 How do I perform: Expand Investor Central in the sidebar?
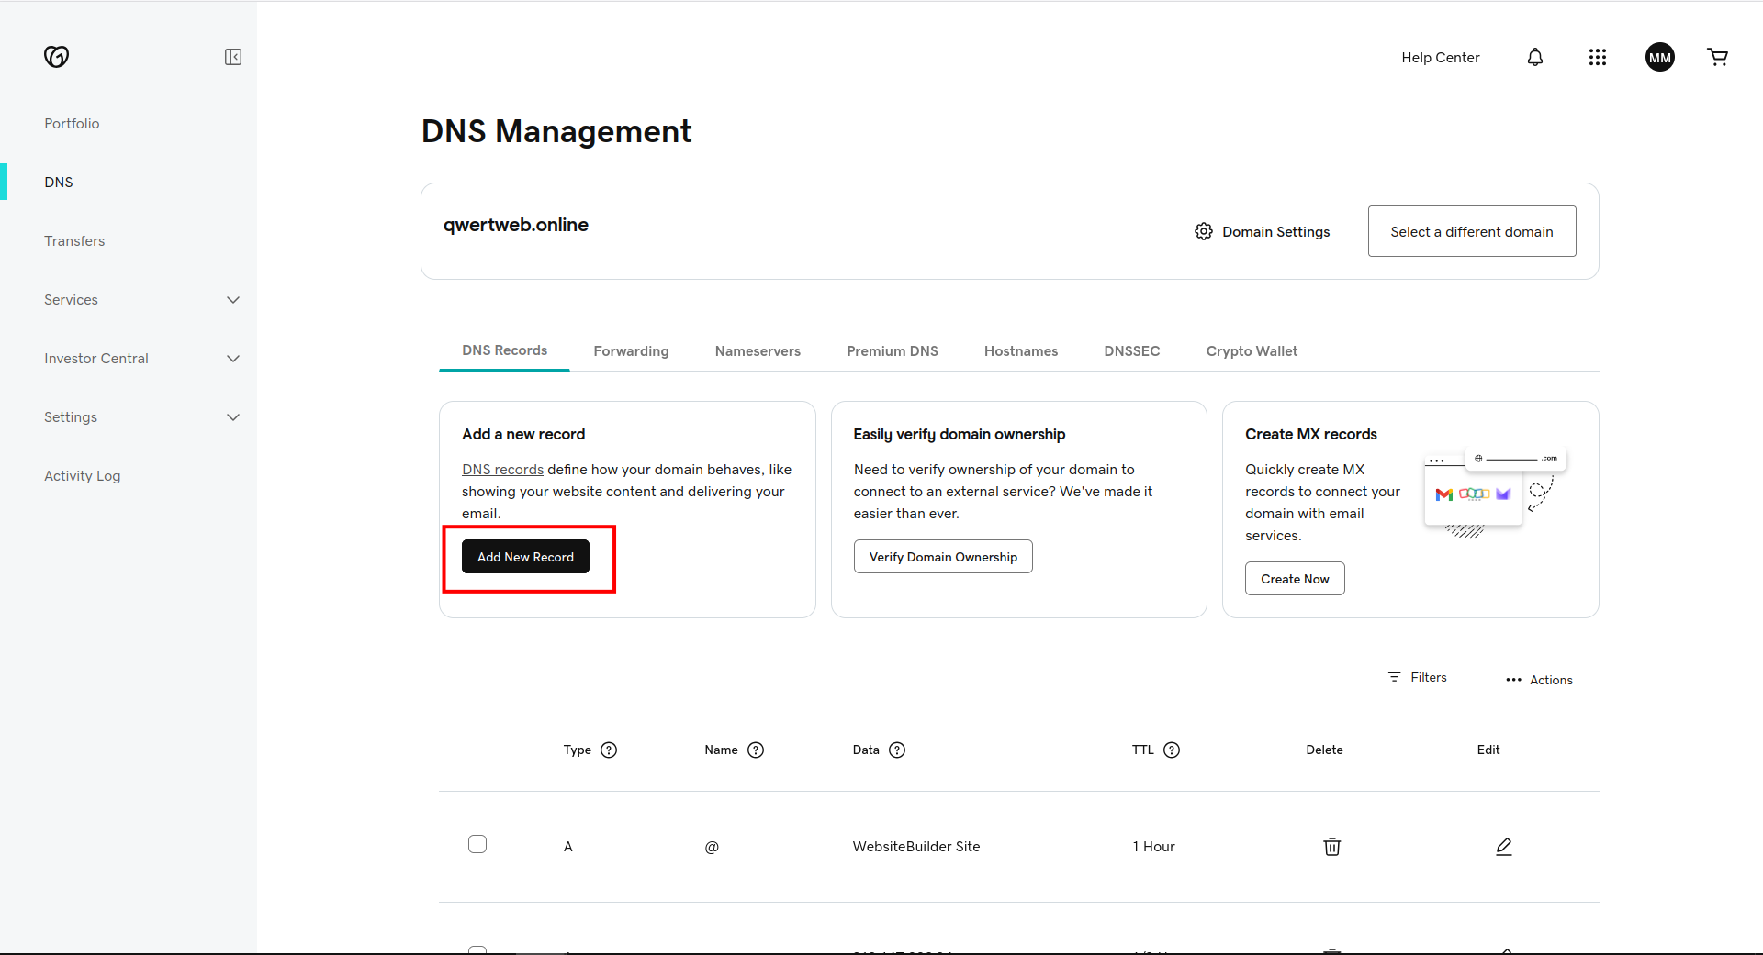click(x=233, y=358)
